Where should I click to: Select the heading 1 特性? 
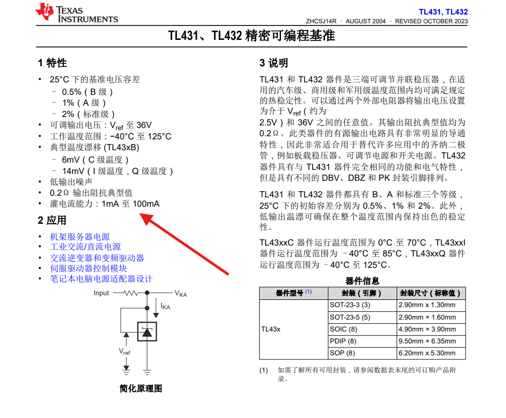click(x=52, y=63)
